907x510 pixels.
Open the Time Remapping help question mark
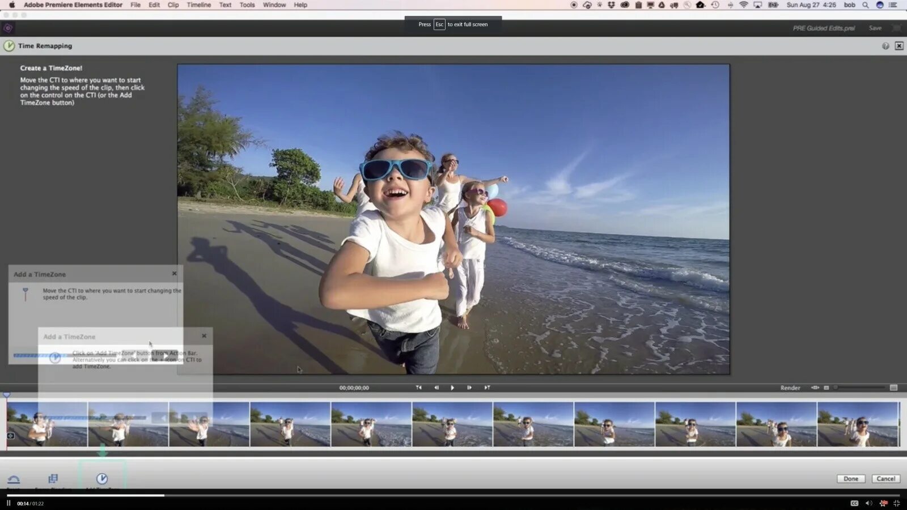pyautogui.click(x=885, y=46)
